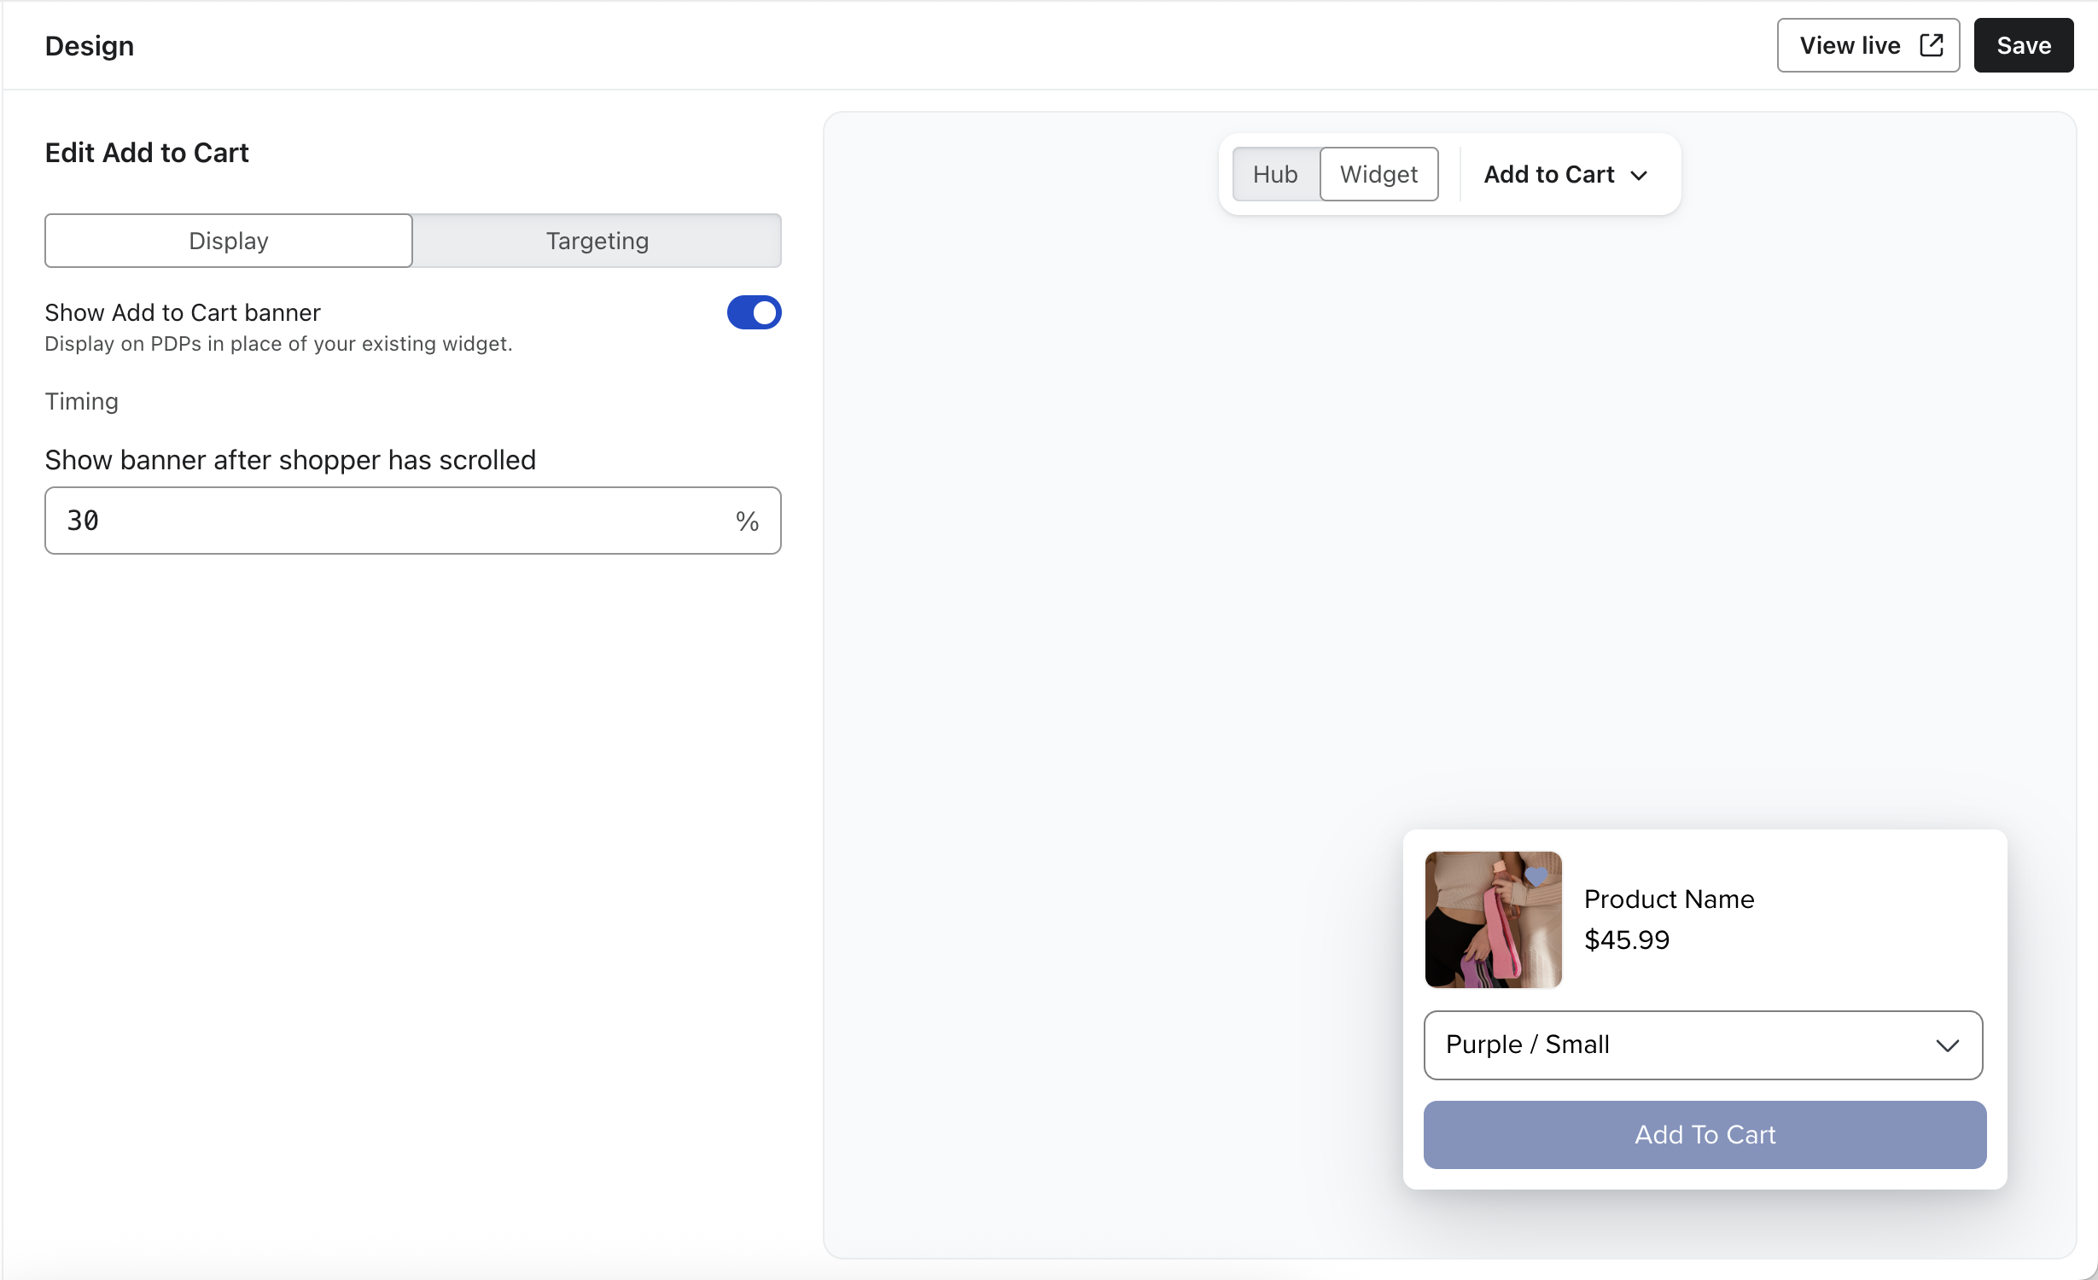Screen dimensions: 2098x1280
Task: Switch preview to Hub view
Action: [1275, 174]
